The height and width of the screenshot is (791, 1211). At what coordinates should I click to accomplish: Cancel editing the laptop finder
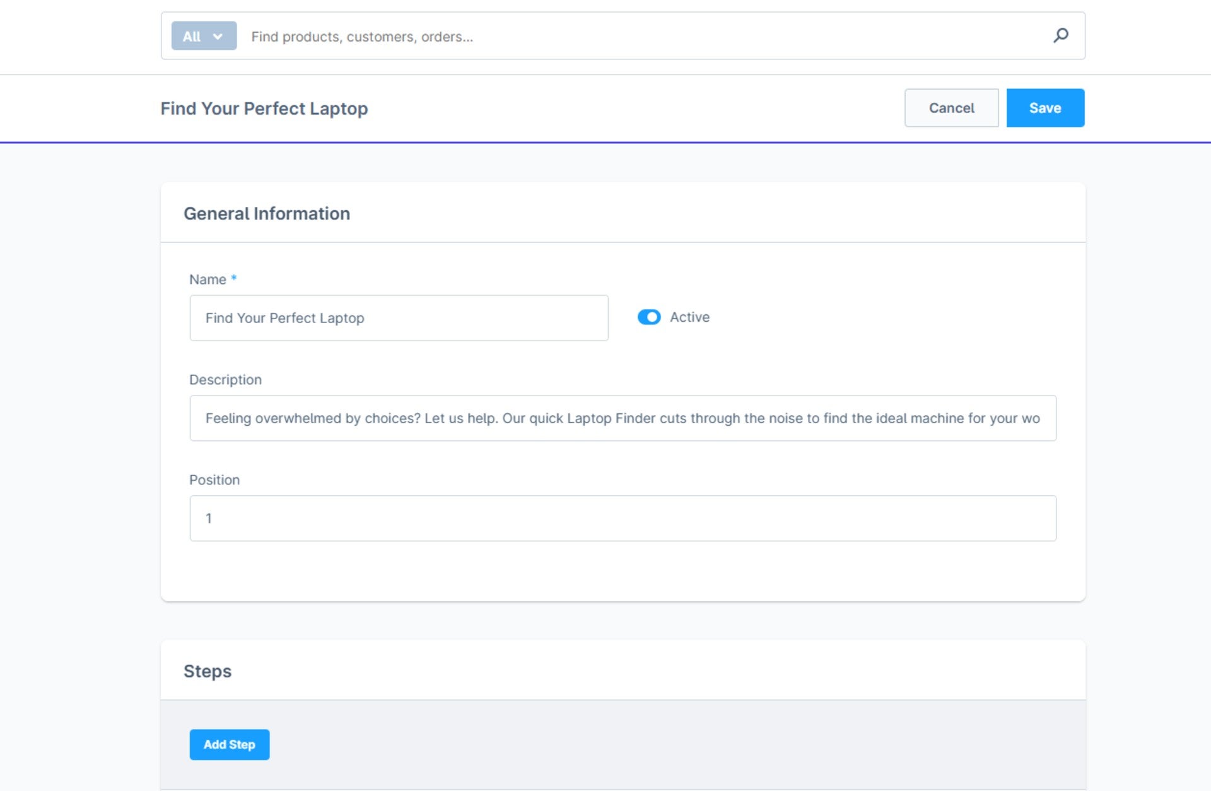click(x=951, y=108)
